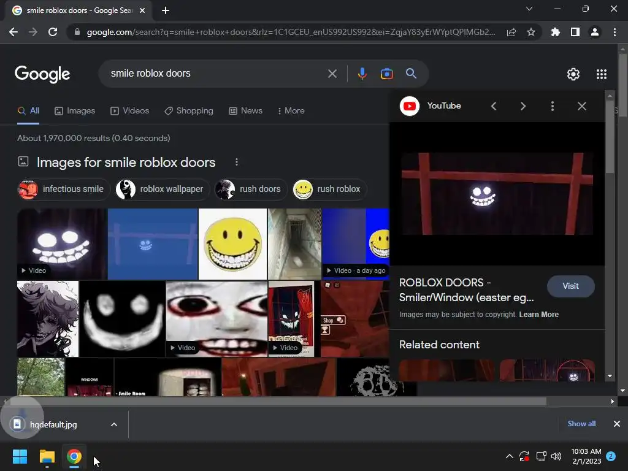Select the rush doors chip

tap(251, 190)
